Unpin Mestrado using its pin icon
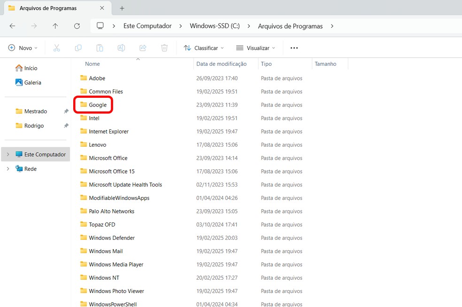This screenshot has height=307, width=462. coord(66,111)
